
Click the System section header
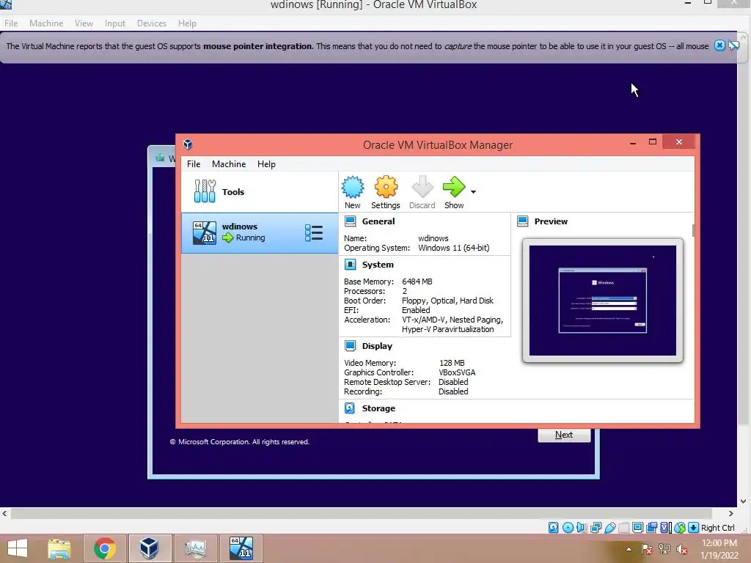click(378, 264)
